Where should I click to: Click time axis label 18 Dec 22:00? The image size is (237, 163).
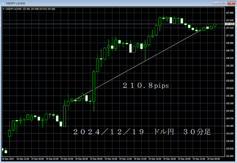coord(23,159)
